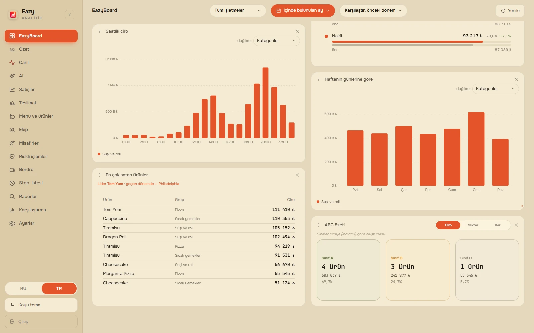Click the Ayarlar gear icon
This screenshot has width=534, height=333.
[x=12, y=223]
